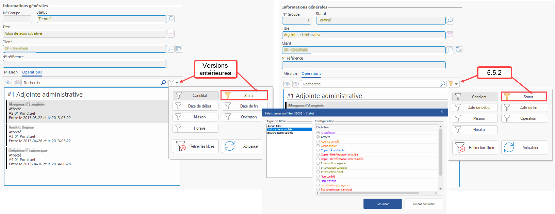Click the blue Actualiser button in the dialog
The height and width of the screenshot is (214, 555).
pyautogui.click(x=382, y=204)
